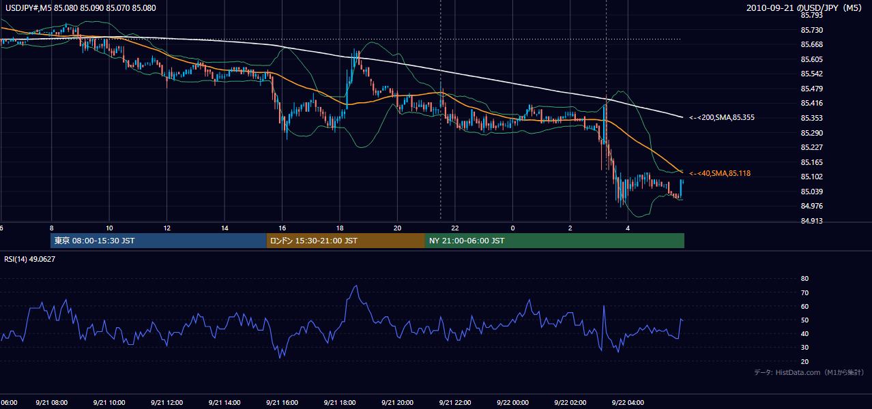Select the 9/21 20:00 time label
872x409 pixels.
tap(397, 403)
